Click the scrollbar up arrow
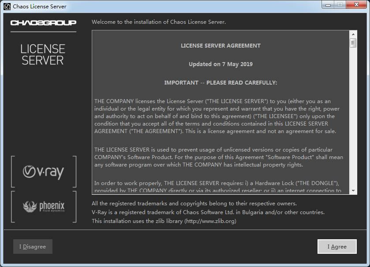This screenshot has height=267, width=370. [x=353, y=34]
